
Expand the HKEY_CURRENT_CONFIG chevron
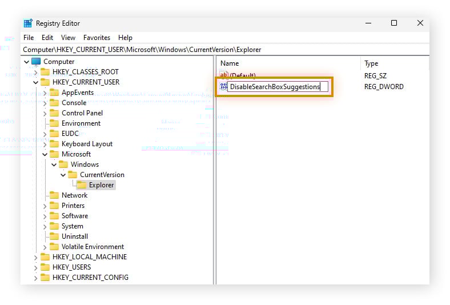tap(35, 278)
